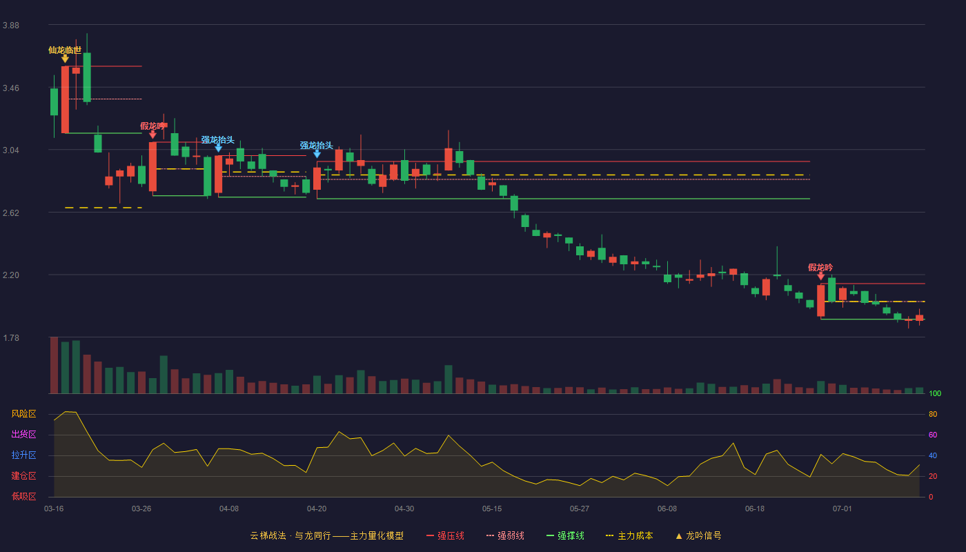This screenshot has width=966, height=552.
Task: Click the 06-18 date label
Action: pos(755,509)
